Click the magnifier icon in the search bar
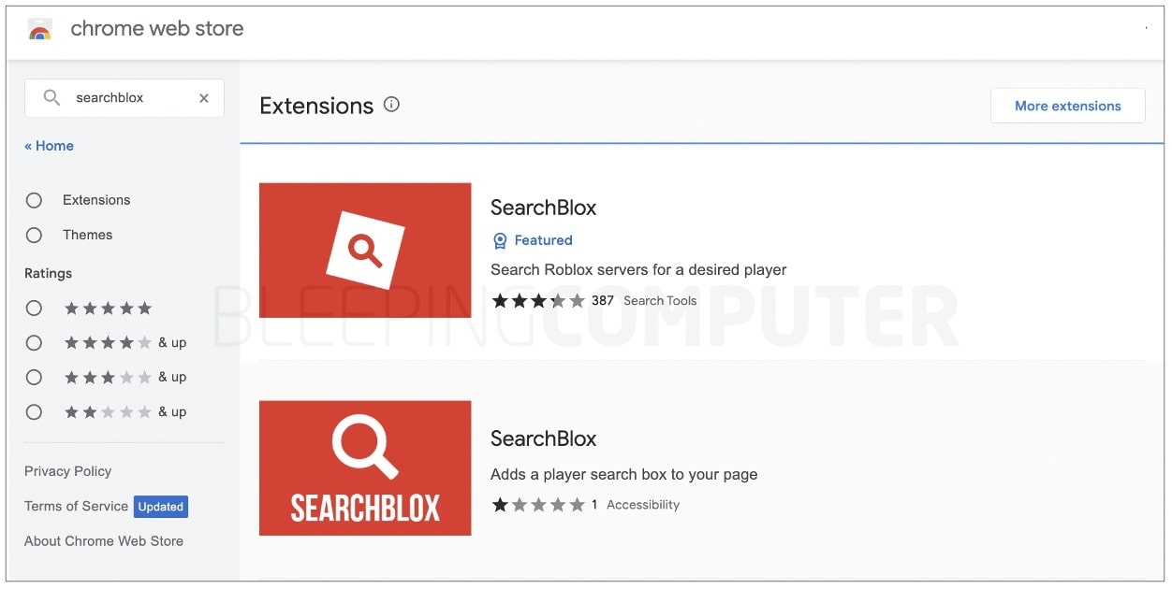The image size is (1172, 589). point(51,97)
